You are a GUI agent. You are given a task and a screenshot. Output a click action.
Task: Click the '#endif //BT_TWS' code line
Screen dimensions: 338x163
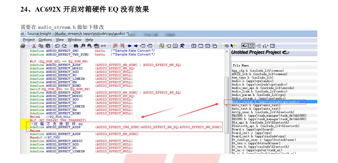pyautogui.click(x=45, y=138)
